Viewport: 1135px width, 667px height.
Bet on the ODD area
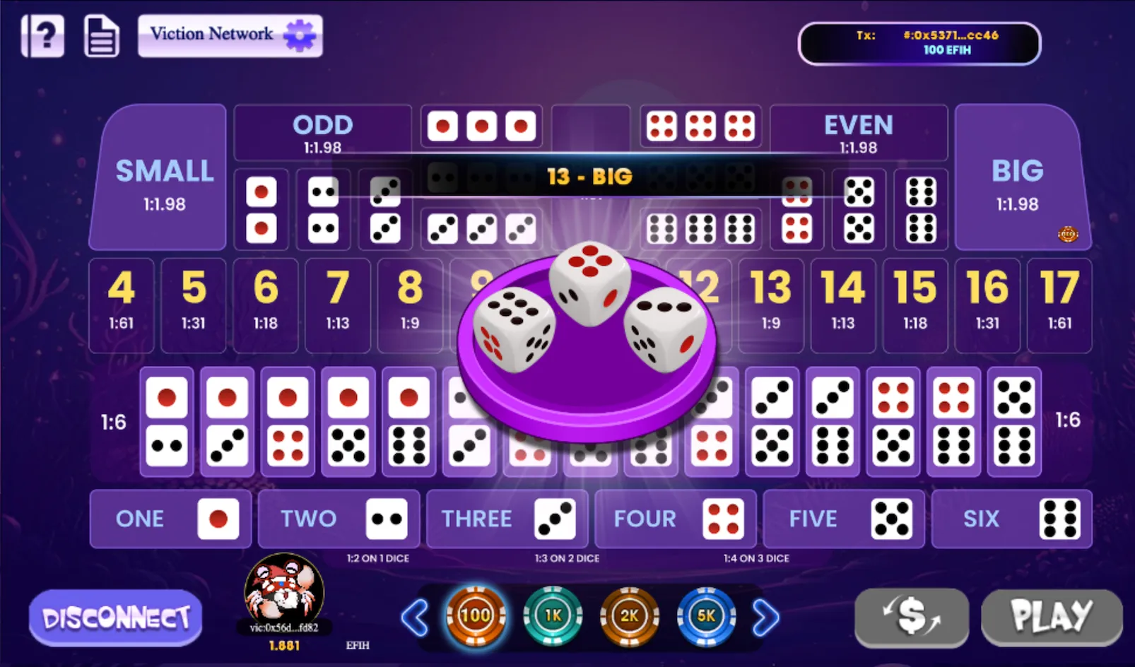(323, 133)
